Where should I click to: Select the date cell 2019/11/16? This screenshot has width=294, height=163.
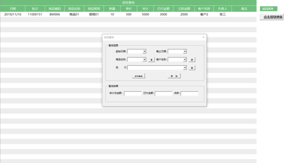pos(13,14)
